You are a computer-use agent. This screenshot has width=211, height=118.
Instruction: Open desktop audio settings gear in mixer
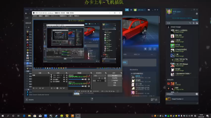tap(89, 79)
